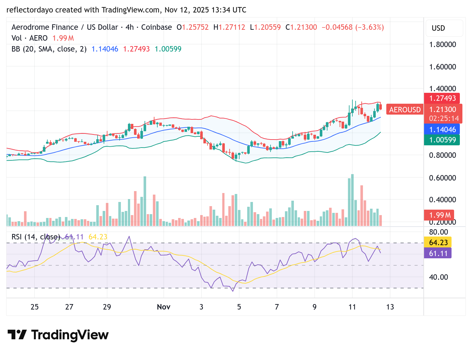The height and width of the screenshot is (354, 472).
Task: Click the 64.23 RSI average axis label
Action: [x=438, y=242]
